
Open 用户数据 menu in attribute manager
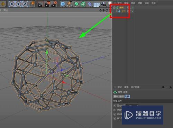point(135,87)
